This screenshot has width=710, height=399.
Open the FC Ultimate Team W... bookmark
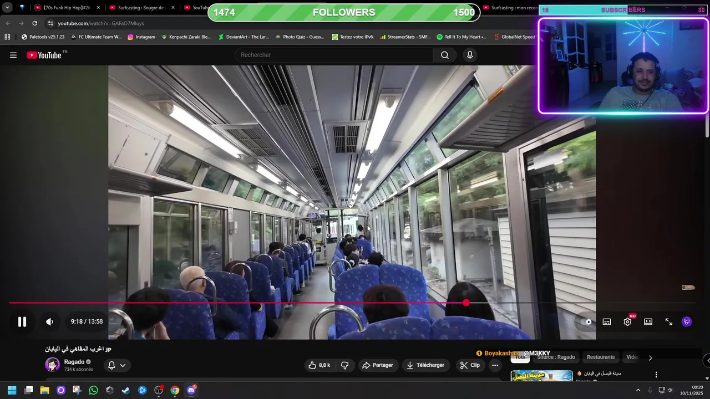pos(95,37)
